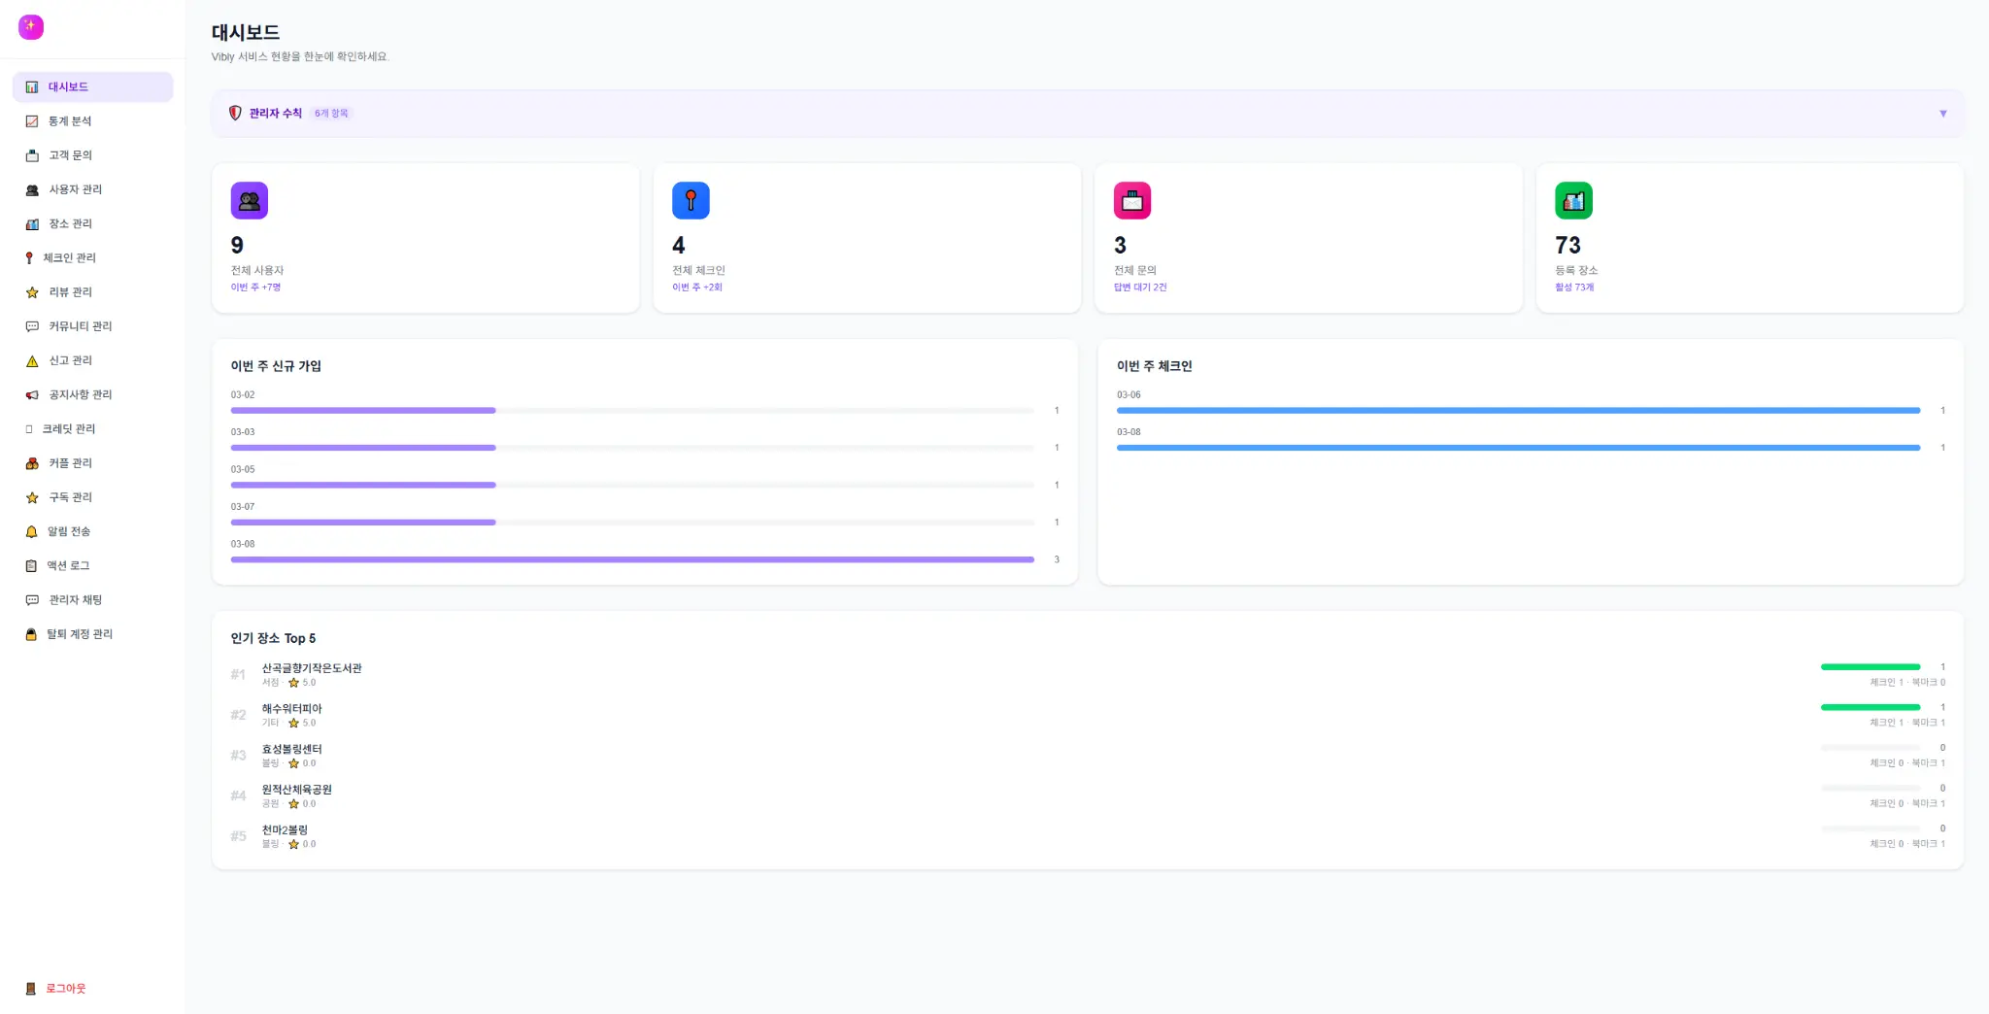This screenshot has width=1989, height=1014.
Task: Click the 로그아웃 door icon
Action: click(31, 989)
